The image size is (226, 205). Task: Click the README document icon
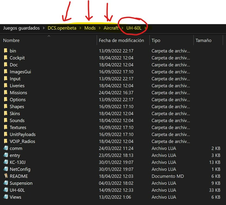coord(6,176)
